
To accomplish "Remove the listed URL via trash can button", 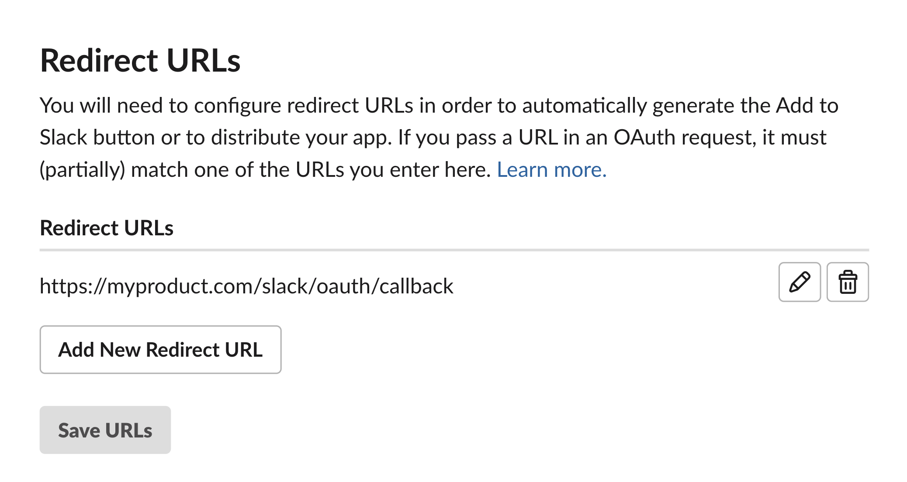I will [x=848, y=282].
